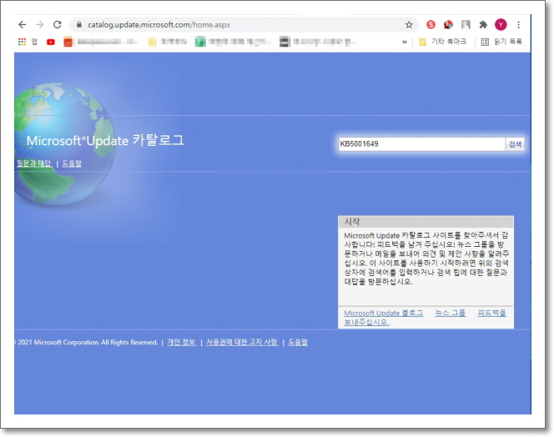
Task: Click the padlock site info icon
Action: [x=79, y=24]
